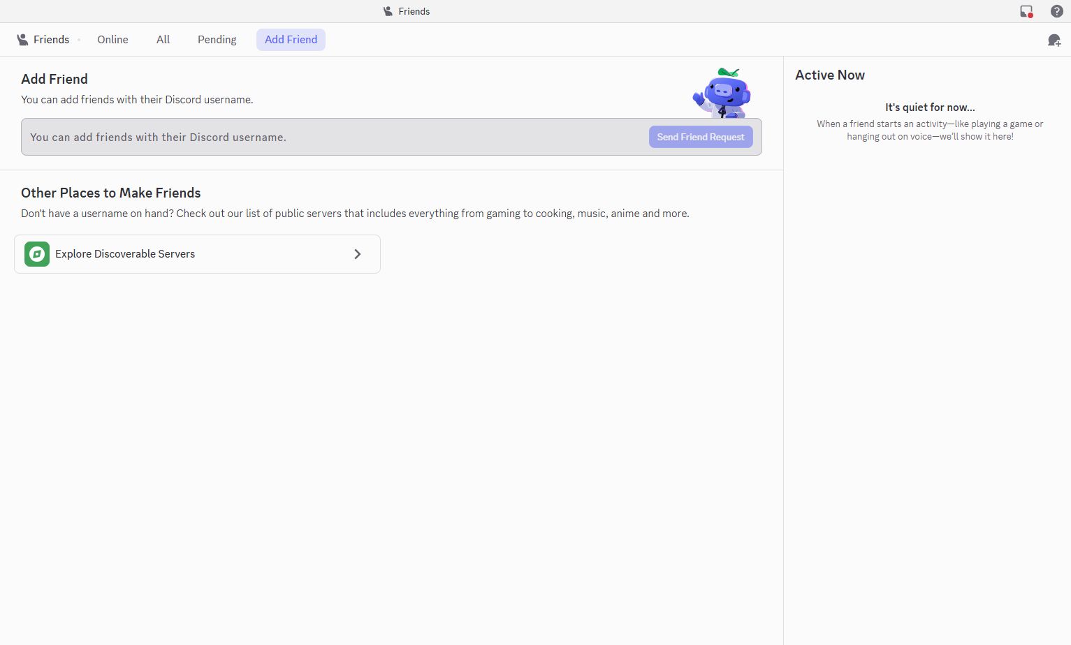Click the text about adding friends by username

pyautogui.click(x=137, y=100)
